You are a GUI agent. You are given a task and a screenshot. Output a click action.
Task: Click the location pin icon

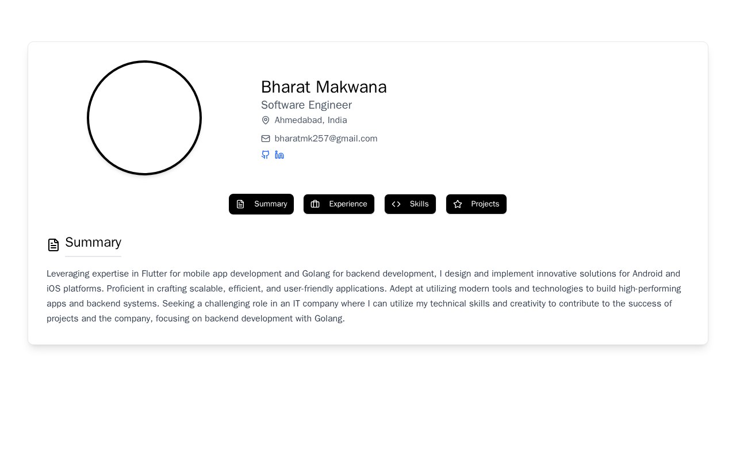[266, 120]
